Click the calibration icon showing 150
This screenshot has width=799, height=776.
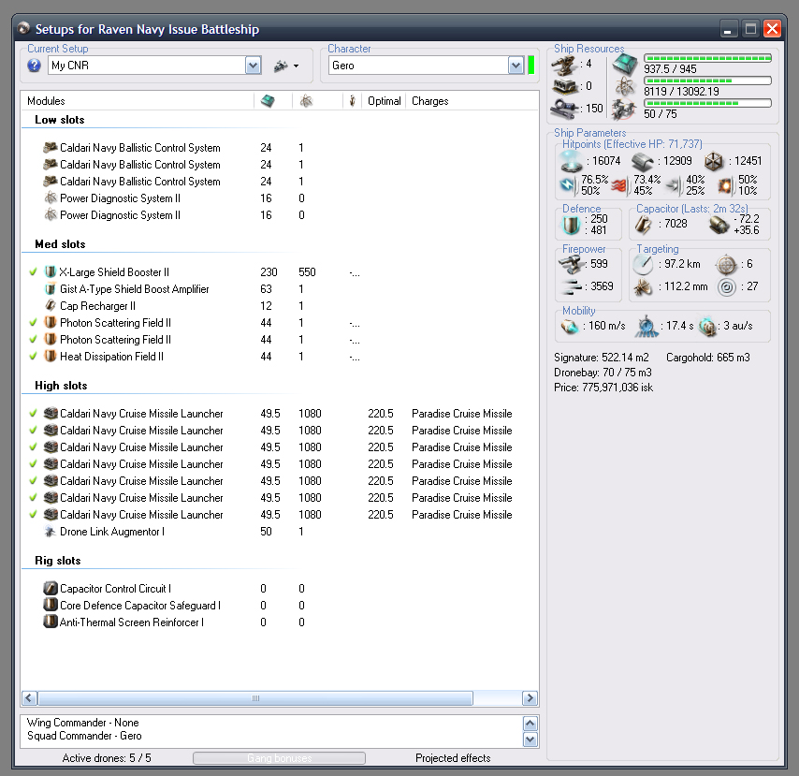click(x=564, y=108)
